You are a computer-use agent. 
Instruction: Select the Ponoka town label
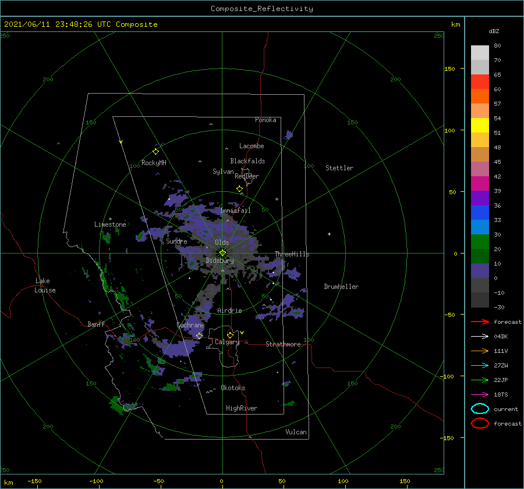pos(265,120)
